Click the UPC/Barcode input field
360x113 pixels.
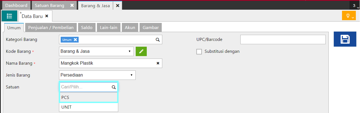[x=283, y=40]
